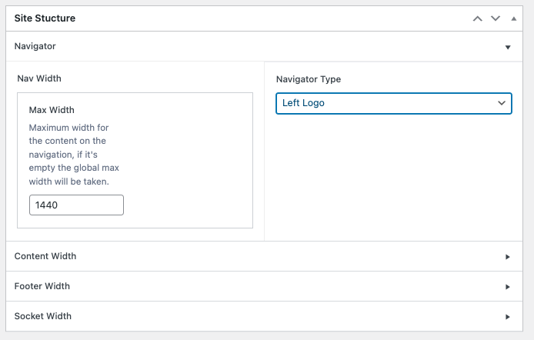The height and width of the screenshot is (340, 534).
Task: Expand the Footer Width arrow
Action: click(x=508, y=287)
